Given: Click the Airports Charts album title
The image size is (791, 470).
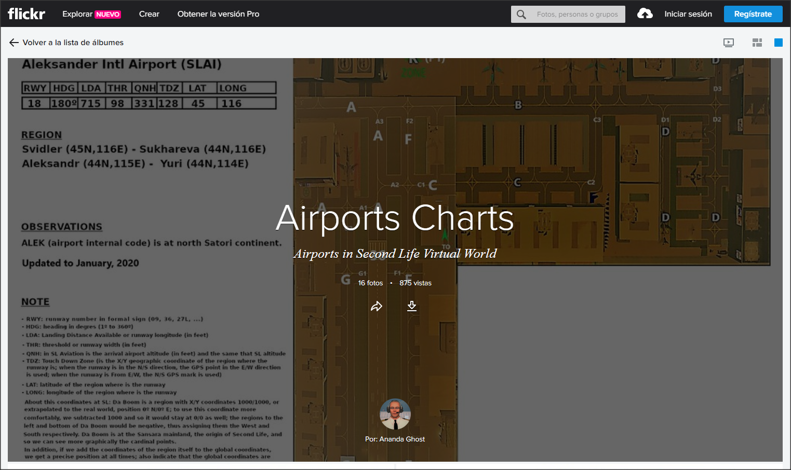Looking at the screenshot, I should pyautogui.click(x=395, y=218).
